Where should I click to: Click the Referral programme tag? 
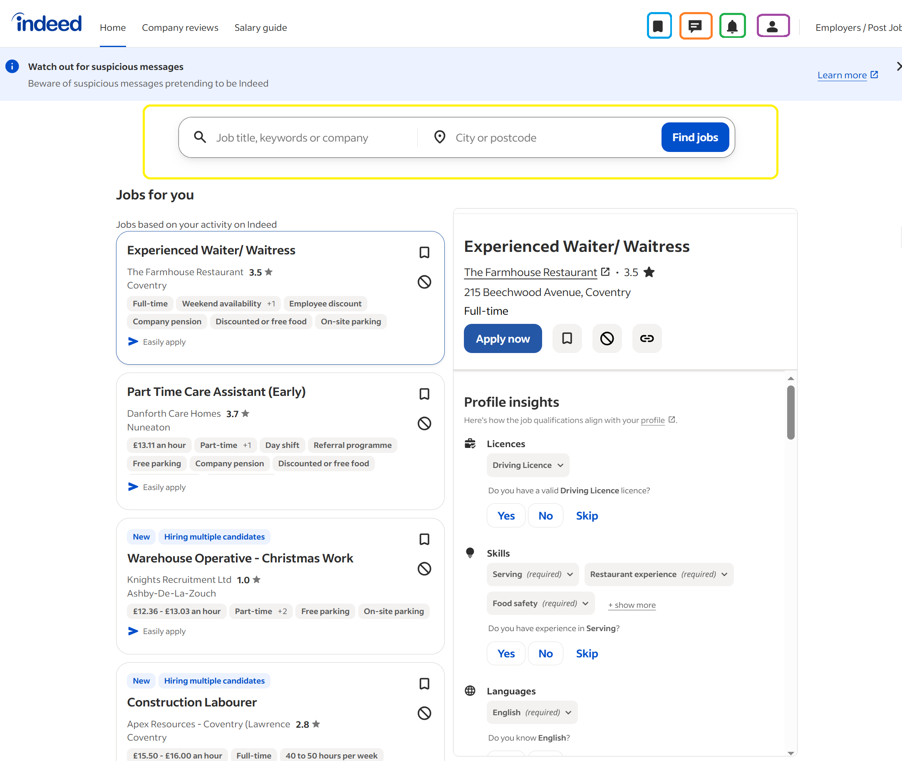click(352, 445)
